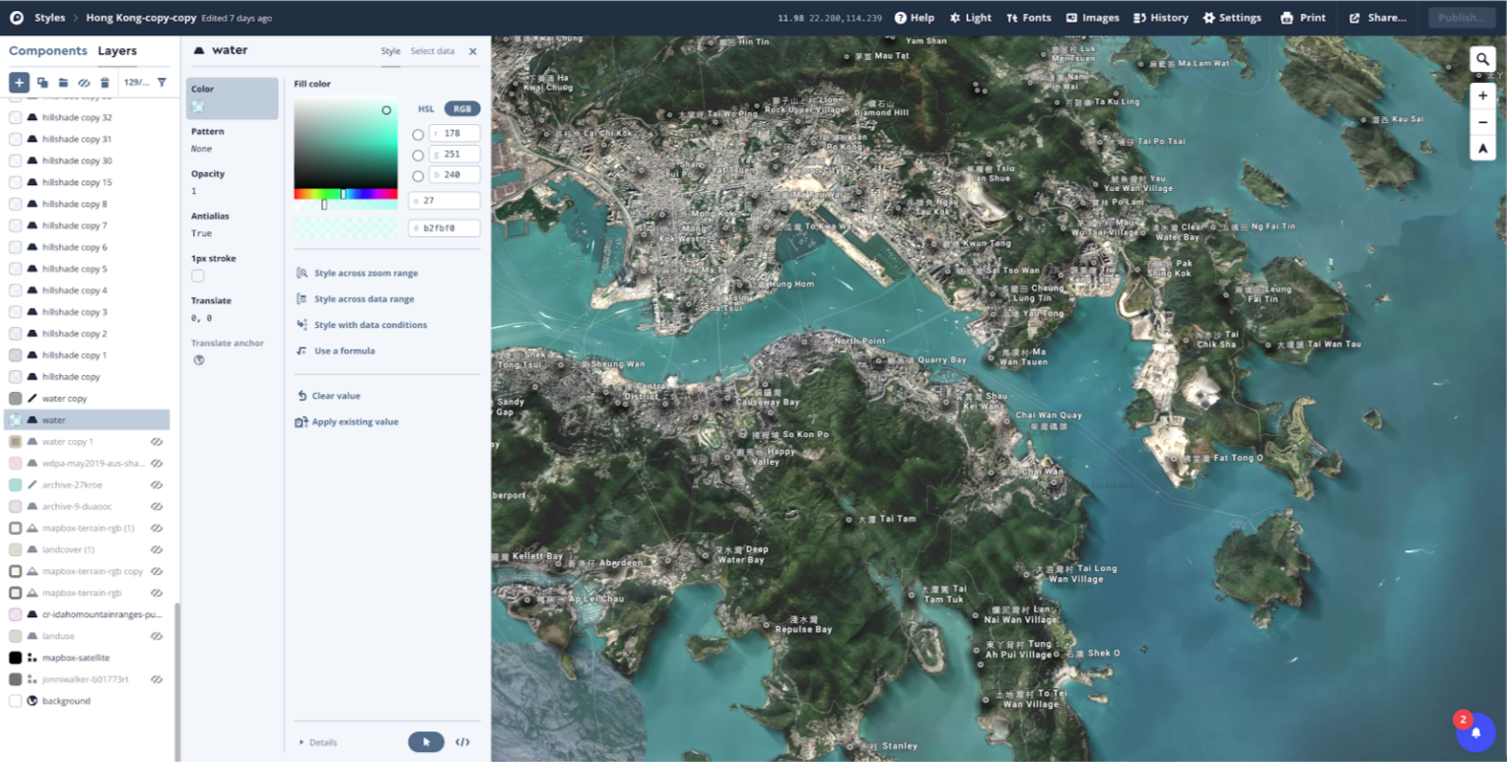This screenshot has height=762, width=1507.
Task: Click the map search magnifier icon
Action: pyautogui.click(x=1482, y=59)
